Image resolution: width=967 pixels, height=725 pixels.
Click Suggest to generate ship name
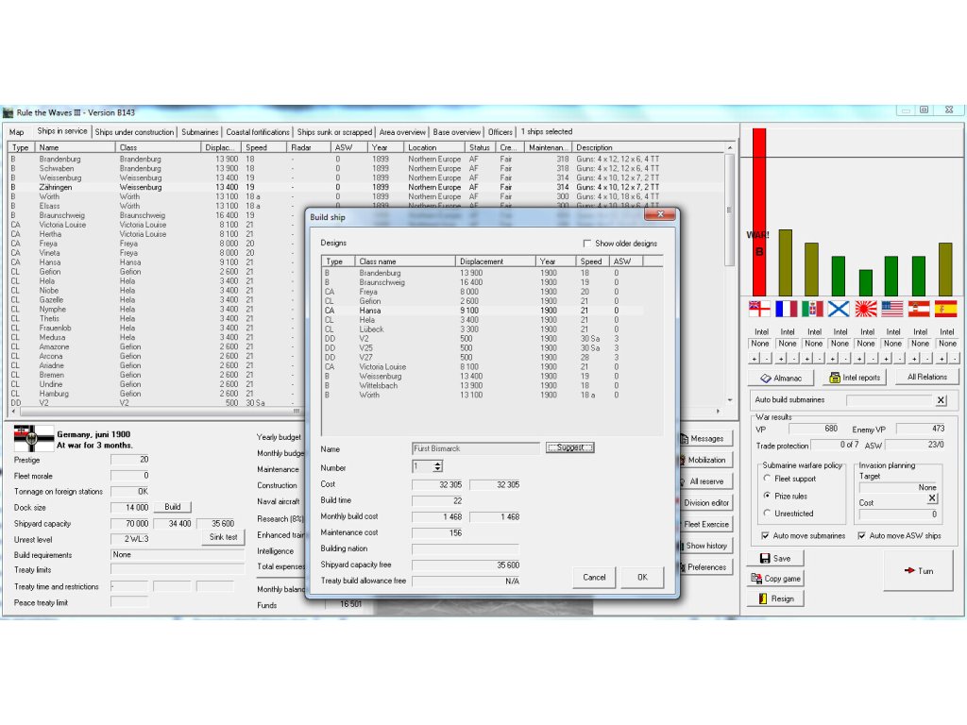point(569,447)
